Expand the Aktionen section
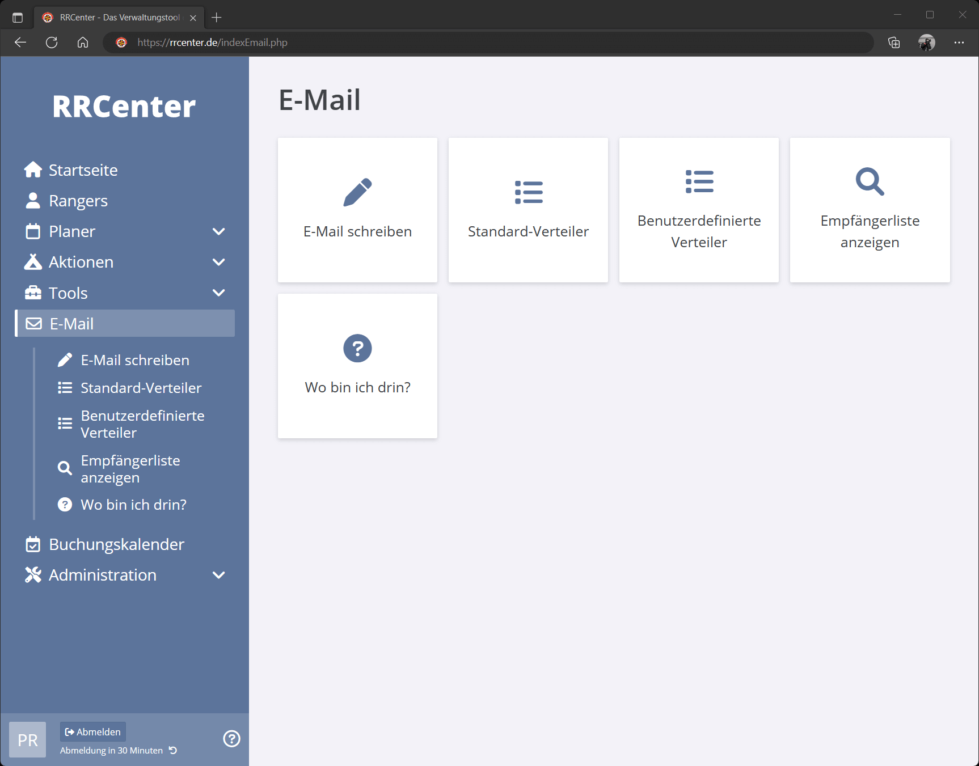979x766 pixels. (x=218, y=262)
